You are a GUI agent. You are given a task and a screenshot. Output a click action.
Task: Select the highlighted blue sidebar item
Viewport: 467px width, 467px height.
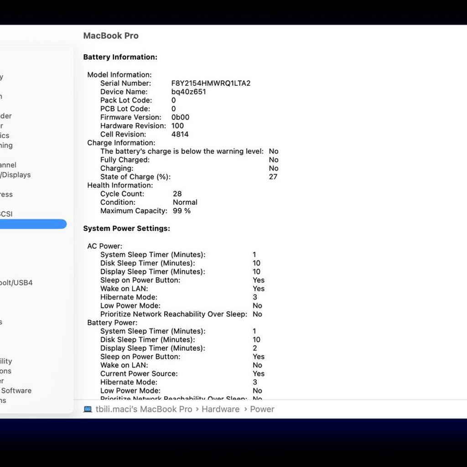tap(33, 224)
